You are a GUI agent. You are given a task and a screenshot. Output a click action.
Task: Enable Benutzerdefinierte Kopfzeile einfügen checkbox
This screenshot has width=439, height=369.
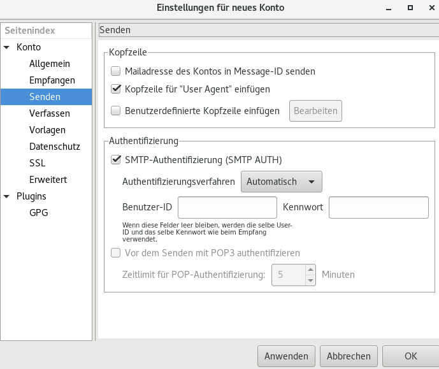pyautogui.click(x=115, y=111)
